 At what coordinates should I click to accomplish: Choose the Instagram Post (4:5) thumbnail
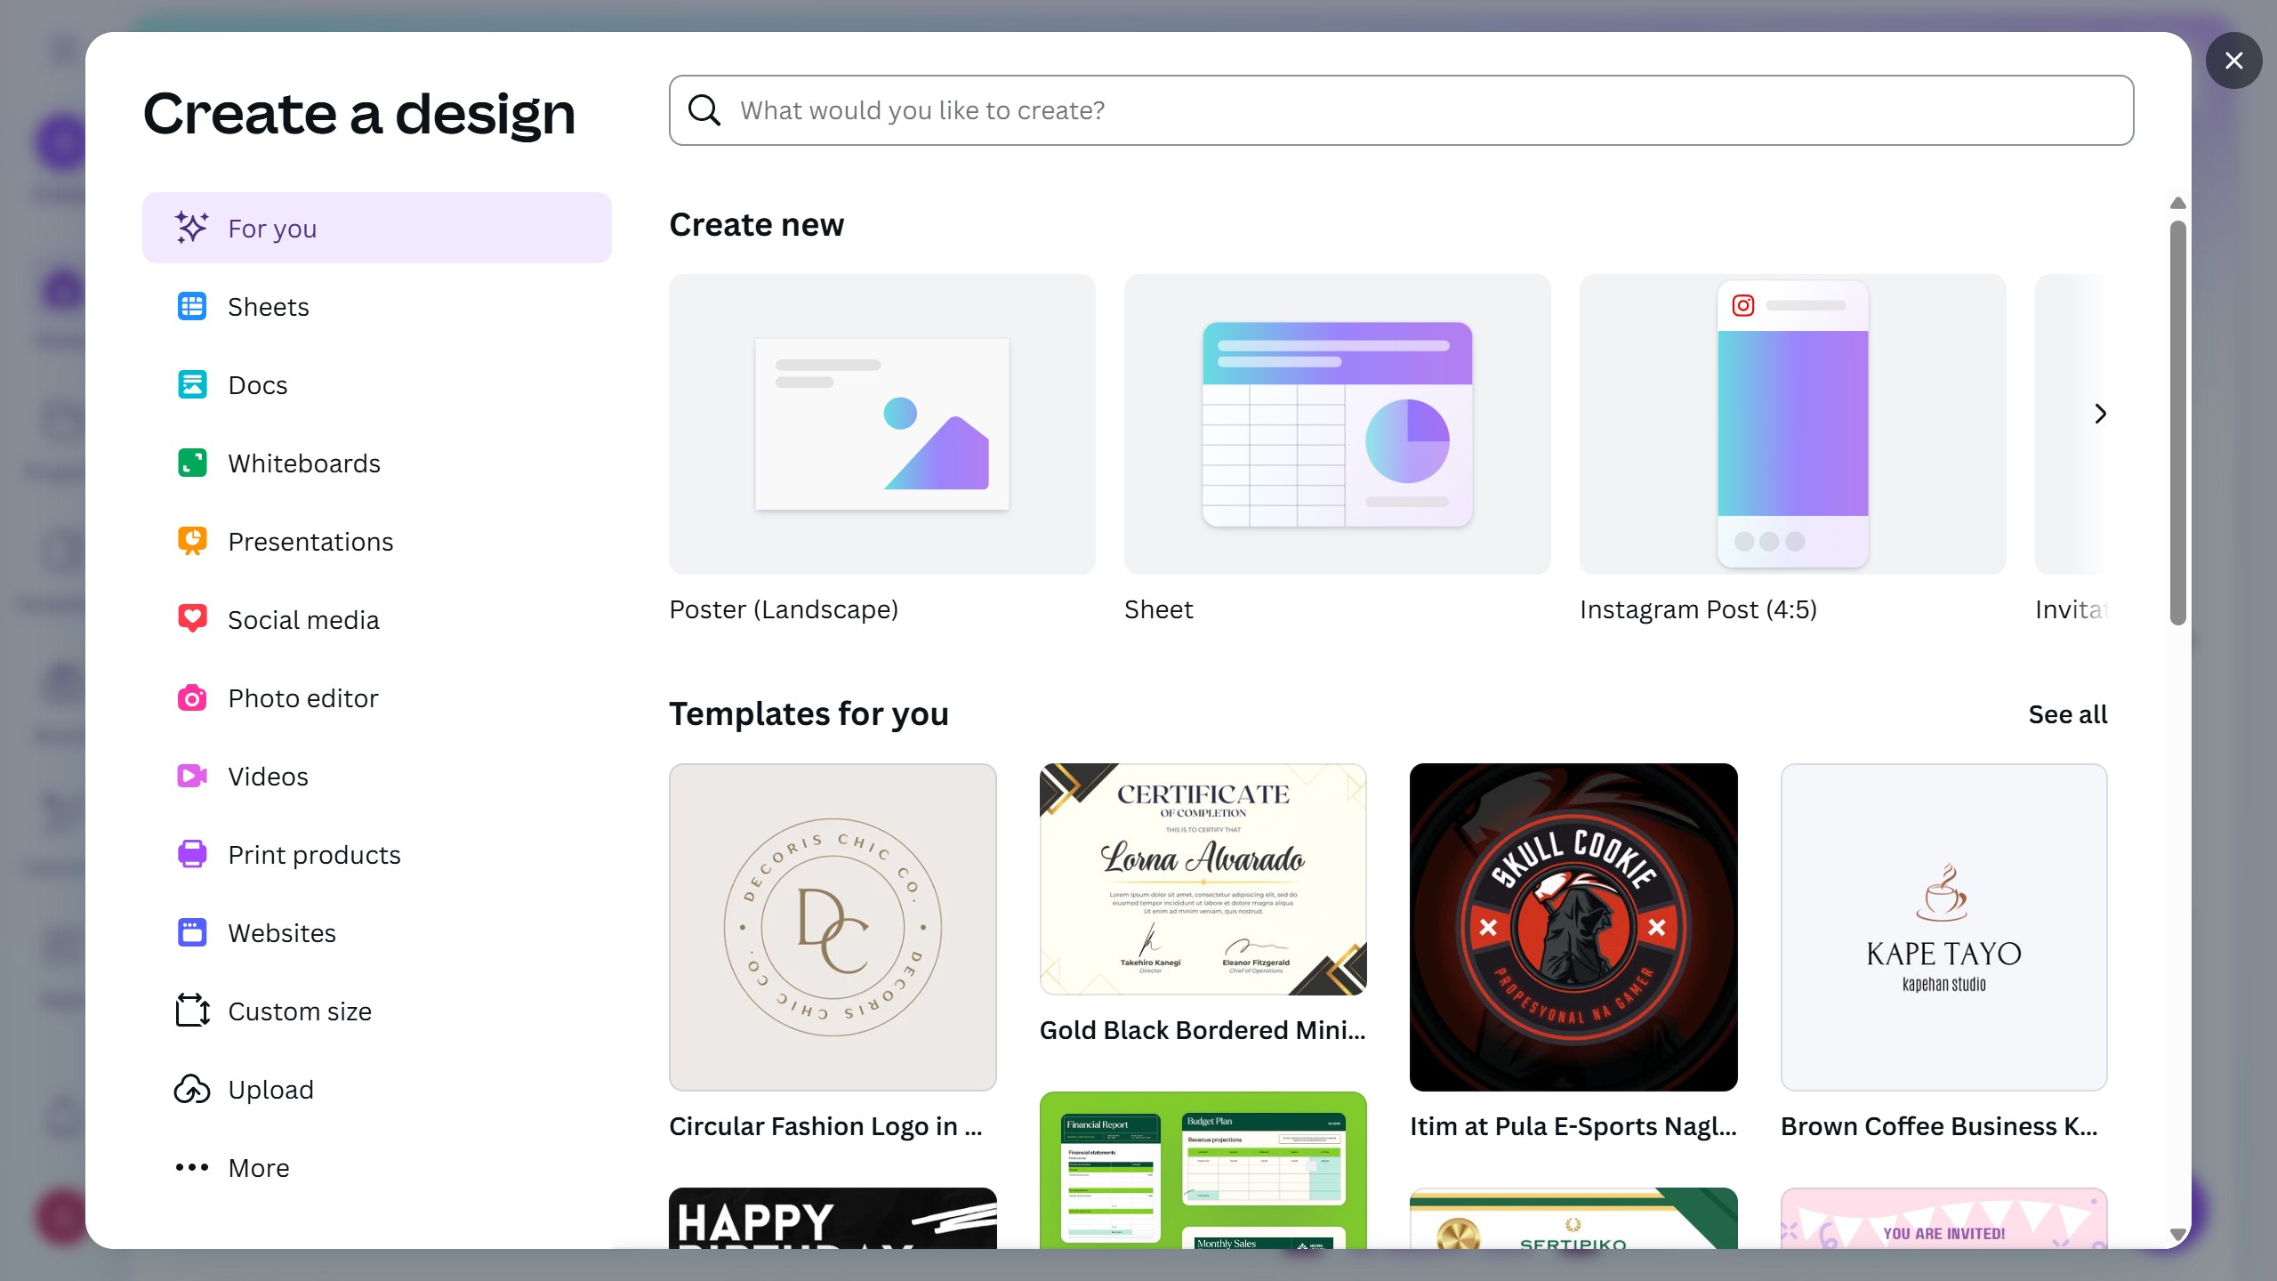[1792, 424]
